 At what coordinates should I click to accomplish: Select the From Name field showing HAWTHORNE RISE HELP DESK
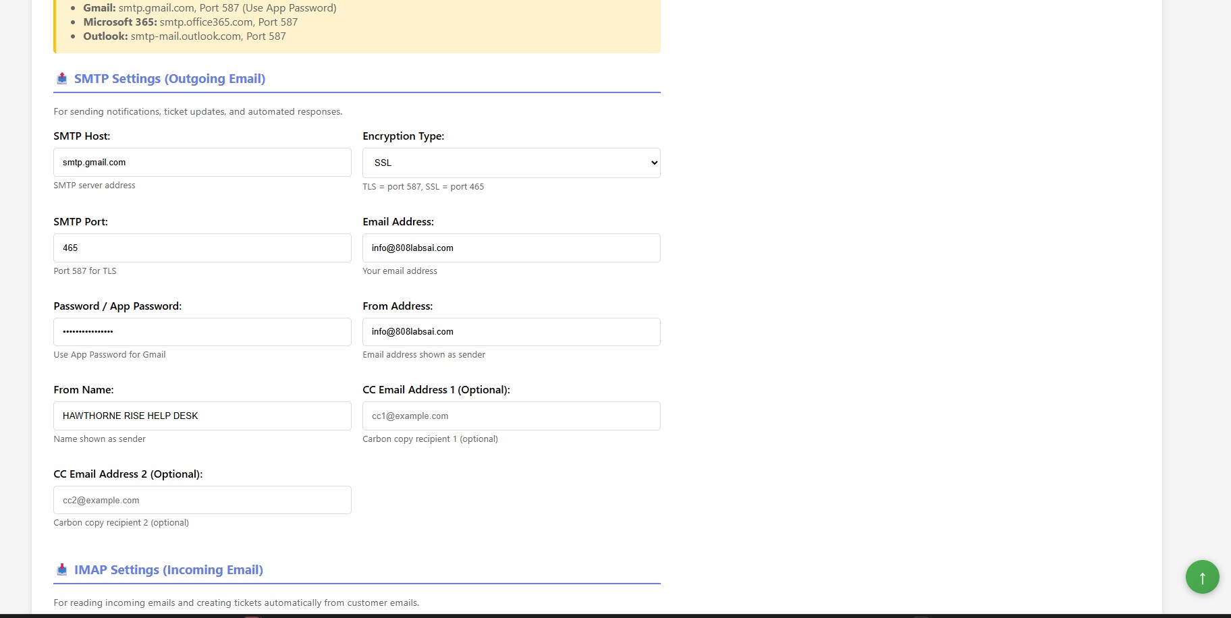[x=202, y=416]
